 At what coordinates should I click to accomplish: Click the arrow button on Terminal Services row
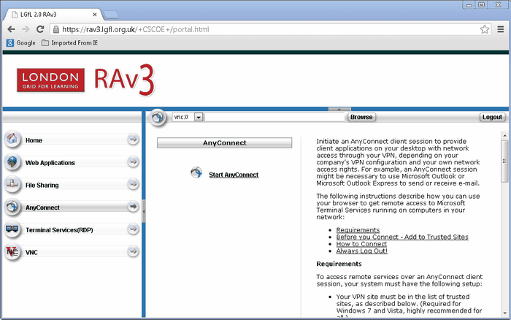(x=133, y=229)
